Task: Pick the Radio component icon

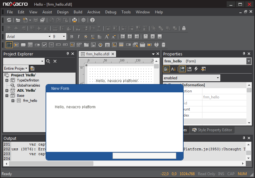Action: [x=100, y=45]
